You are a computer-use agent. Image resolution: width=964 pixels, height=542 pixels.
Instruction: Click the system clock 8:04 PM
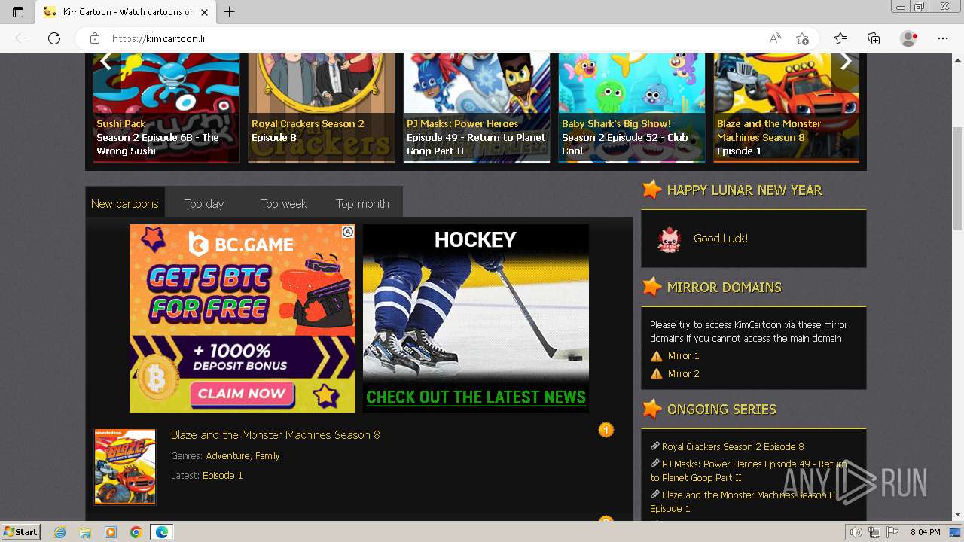click(x=925, y=532)
